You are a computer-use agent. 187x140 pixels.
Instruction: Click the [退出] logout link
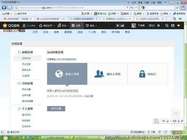click(152, 26)
